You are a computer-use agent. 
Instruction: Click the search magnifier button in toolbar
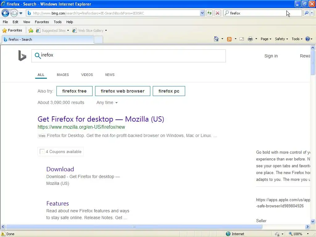(306, 13)
